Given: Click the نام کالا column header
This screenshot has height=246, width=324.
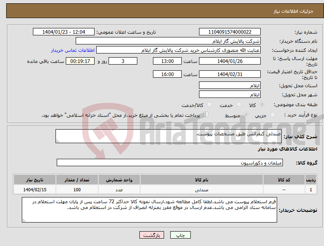Looking at the screenshot, I should pos(201,180).
